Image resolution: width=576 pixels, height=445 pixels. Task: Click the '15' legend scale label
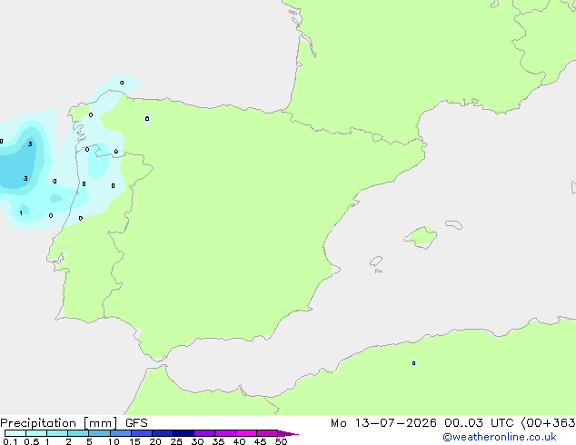pos(134,441)
